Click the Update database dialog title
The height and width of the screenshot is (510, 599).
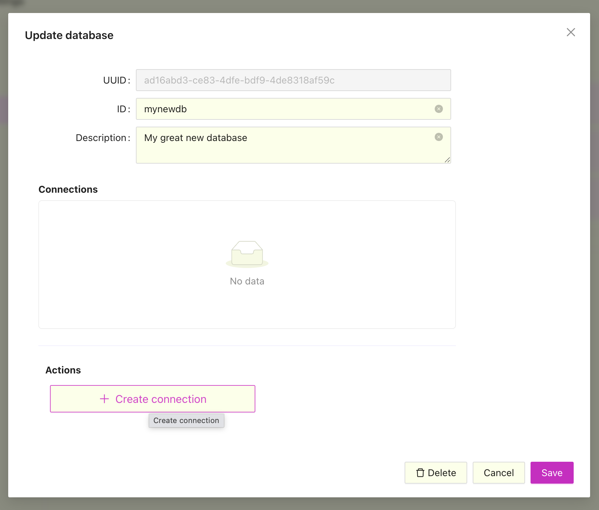[x=69, y=35]
